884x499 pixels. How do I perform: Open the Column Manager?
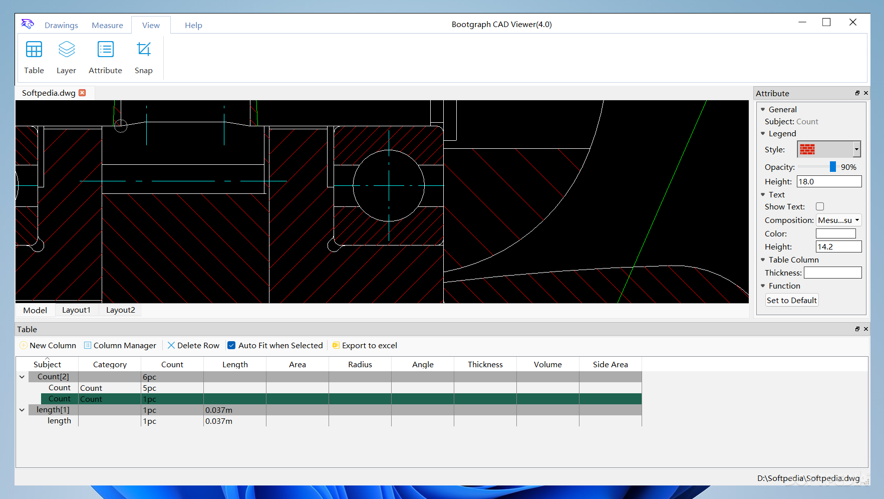click(120, 345)
